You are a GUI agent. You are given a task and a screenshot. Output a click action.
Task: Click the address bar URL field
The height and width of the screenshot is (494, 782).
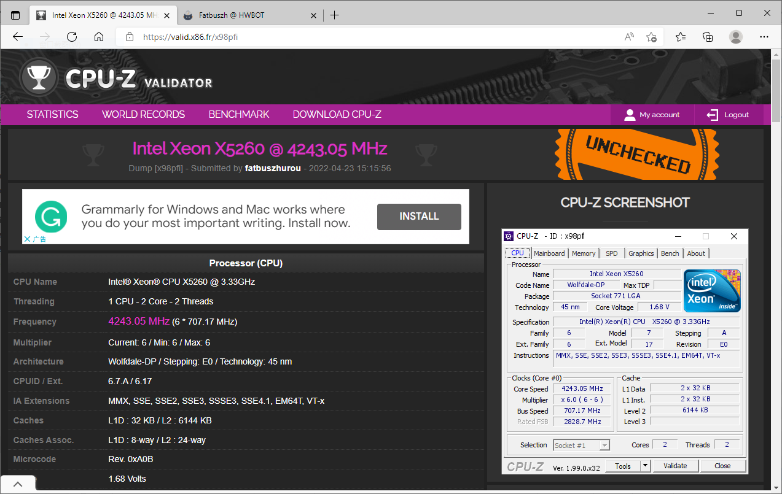pyautogui.click(x=369, y=37)
